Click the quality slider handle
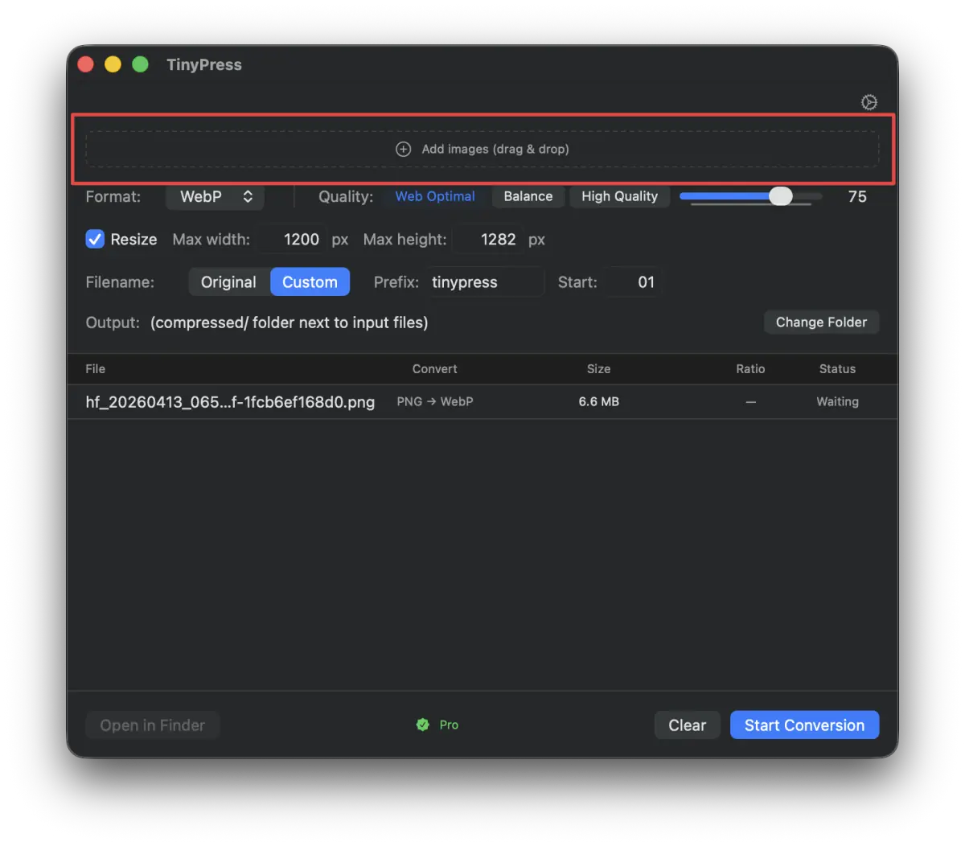 (x=780, y=196)
